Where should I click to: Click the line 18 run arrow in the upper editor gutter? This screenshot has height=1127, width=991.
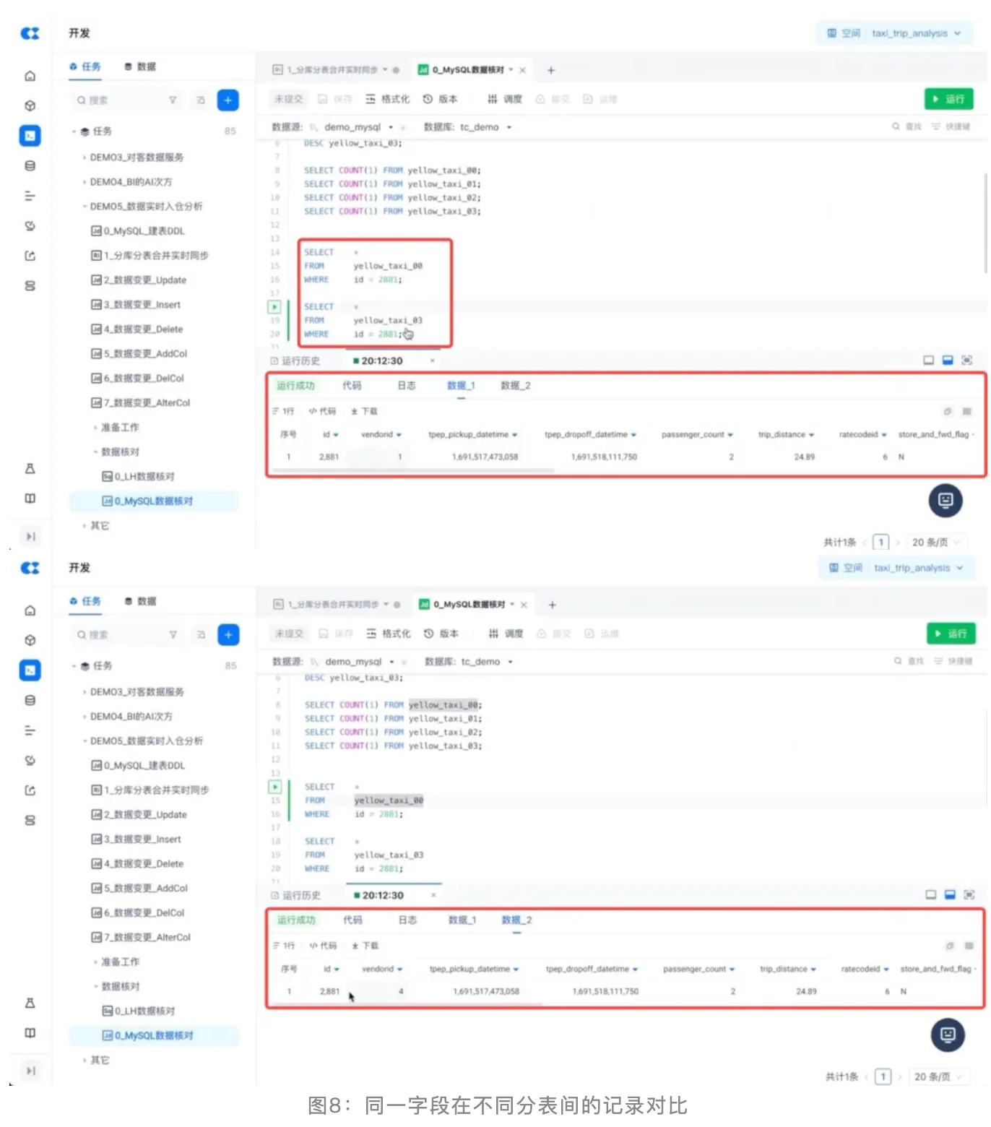tap(274, 307)
